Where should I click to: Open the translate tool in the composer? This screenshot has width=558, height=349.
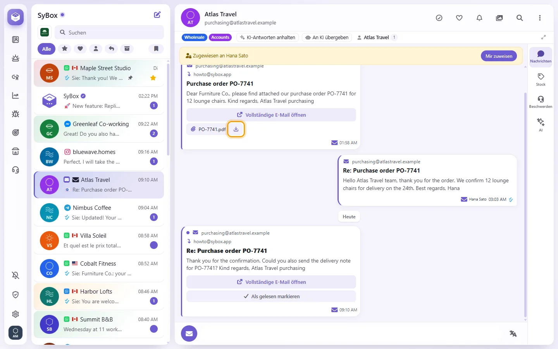tap(513, 333)
